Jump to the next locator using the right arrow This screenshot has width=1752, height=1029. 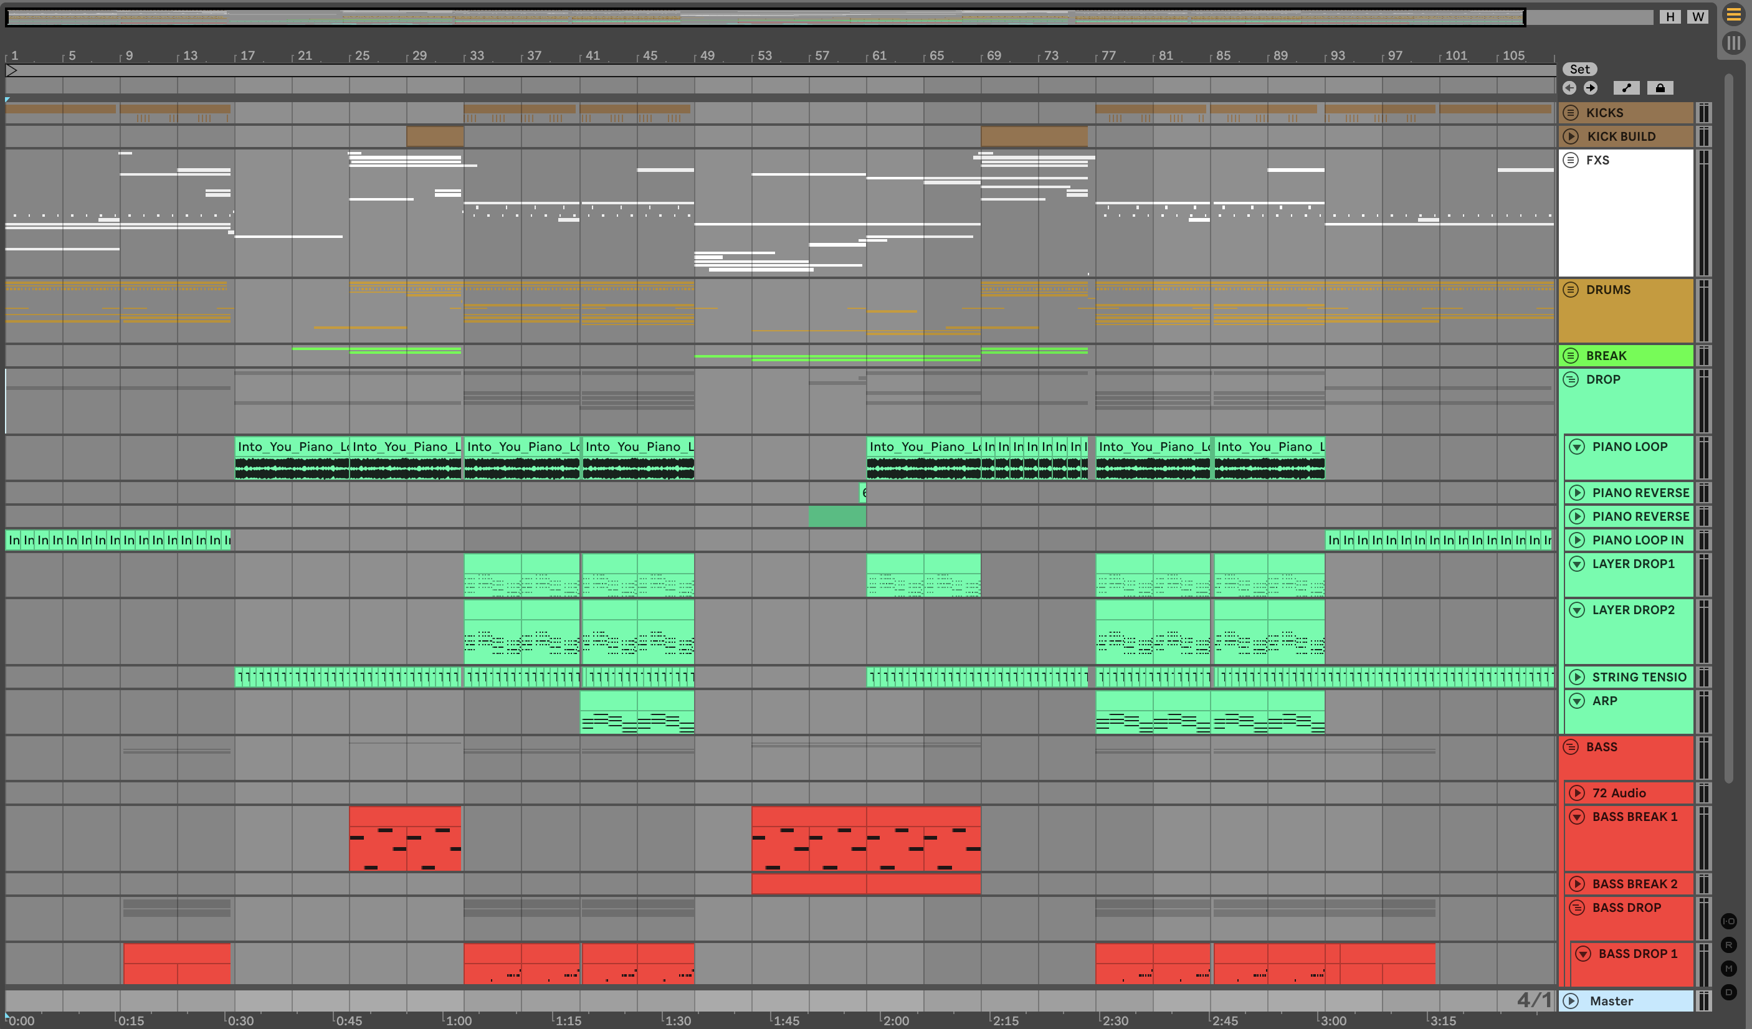[1590, 88]
